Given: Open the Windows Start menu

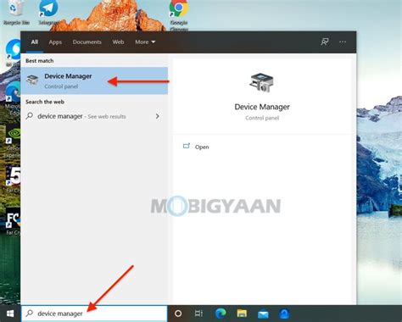Looking at the screenshot, I should coord(10,314).
